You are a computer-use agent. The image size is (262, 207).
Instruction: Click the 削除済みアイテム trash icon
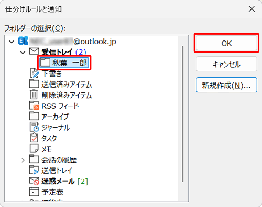(34, 95)
